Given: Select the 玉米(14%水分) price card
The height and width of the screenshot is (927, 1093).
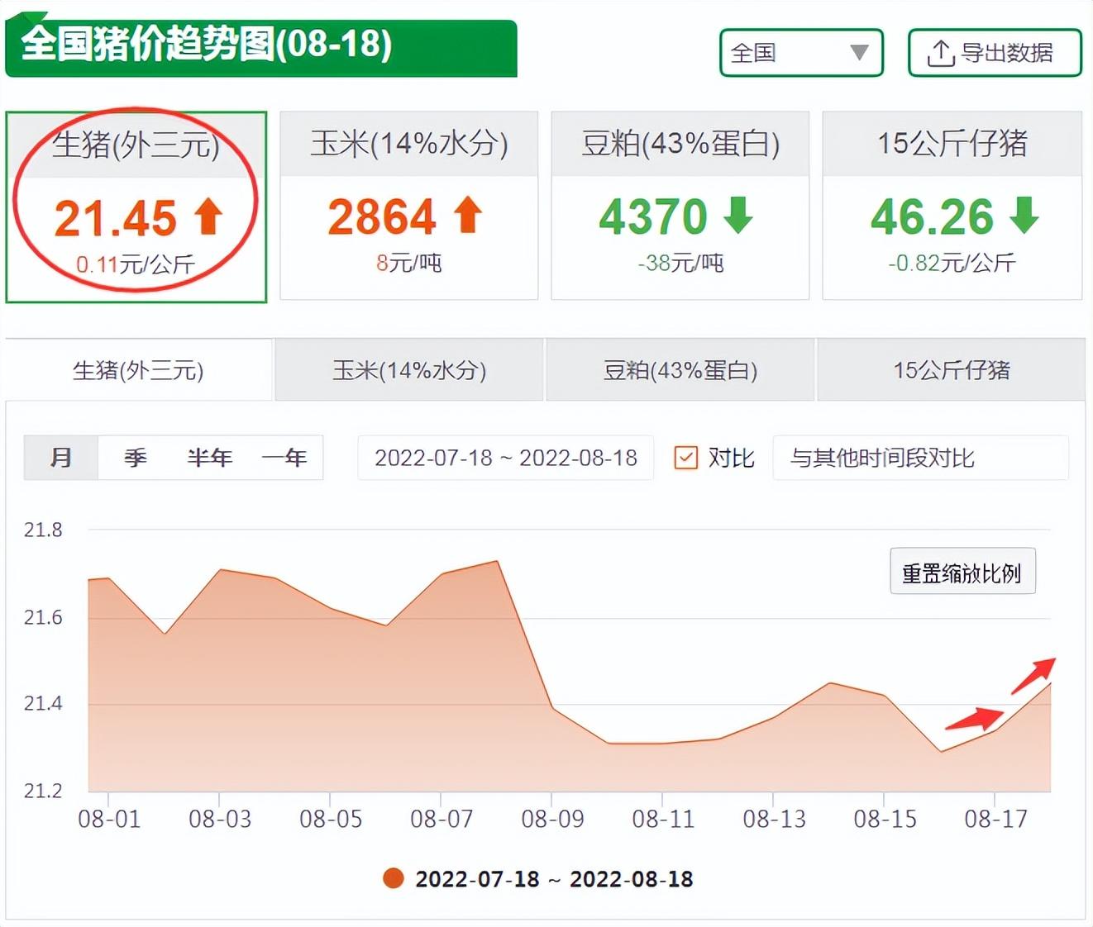Looking at the screenshot, I should tap(409, 206).
